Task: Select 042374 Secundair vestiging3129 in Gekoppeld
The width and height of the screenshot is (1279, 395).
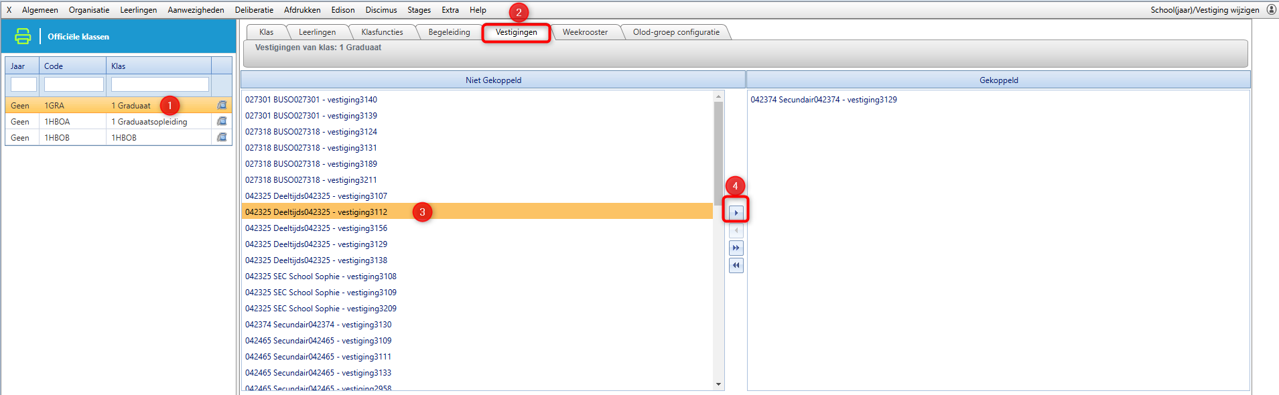Action: click(823, 100)
